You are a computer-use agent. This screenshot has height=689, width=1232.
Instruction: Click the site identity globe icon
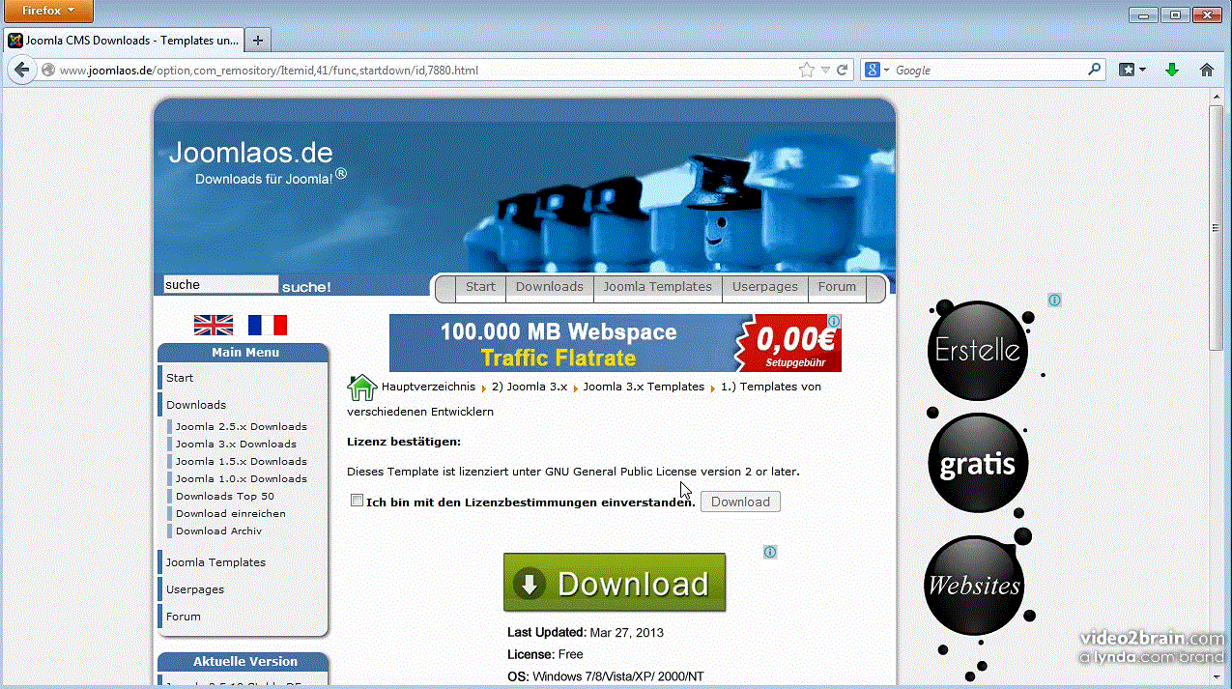tap(48, 70)
